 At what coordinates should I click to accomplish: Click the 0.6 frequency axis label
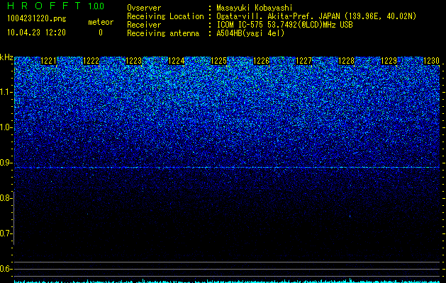(x=6, y=269)
